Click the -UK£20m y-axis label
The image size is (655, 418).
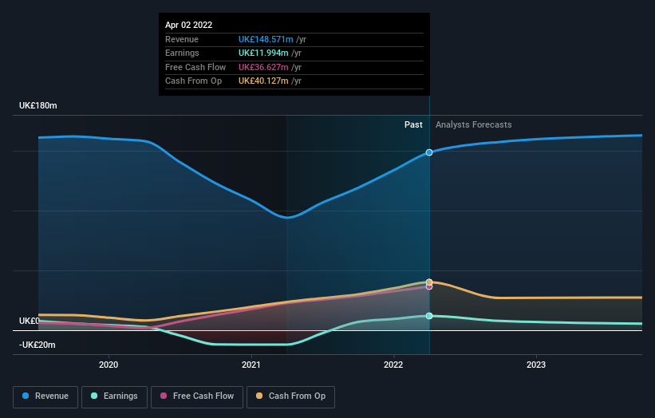pos(37,345)
